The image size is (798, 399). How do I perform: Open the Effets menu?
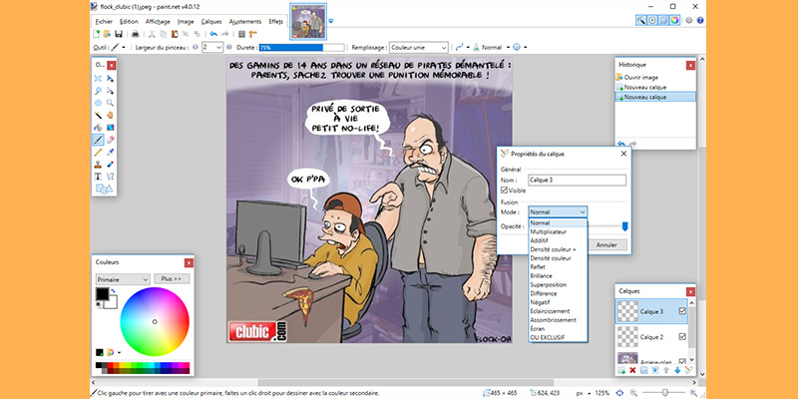click(x=276, y=21)
